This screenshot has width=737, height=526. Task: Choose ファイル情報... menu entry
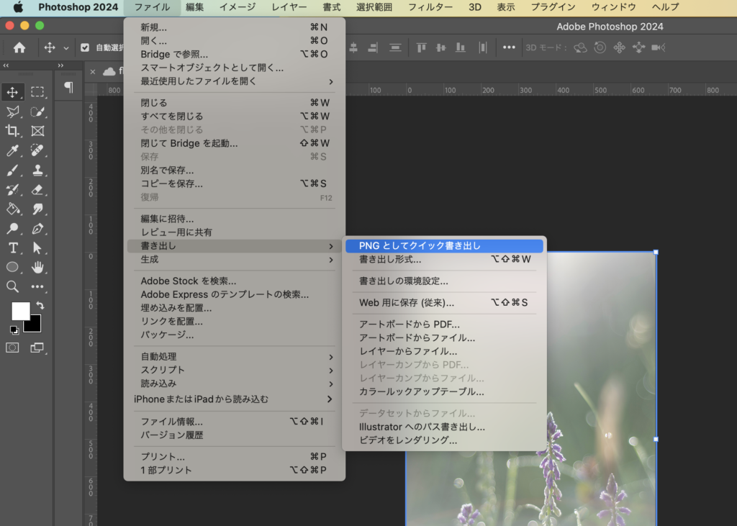tap(234, 422)
